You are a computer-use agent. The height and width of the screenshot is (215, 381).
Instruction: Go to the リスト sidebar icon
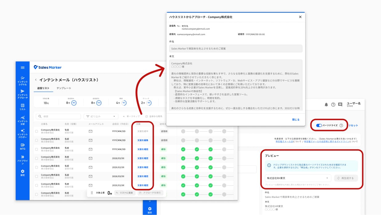click(23, 107)
